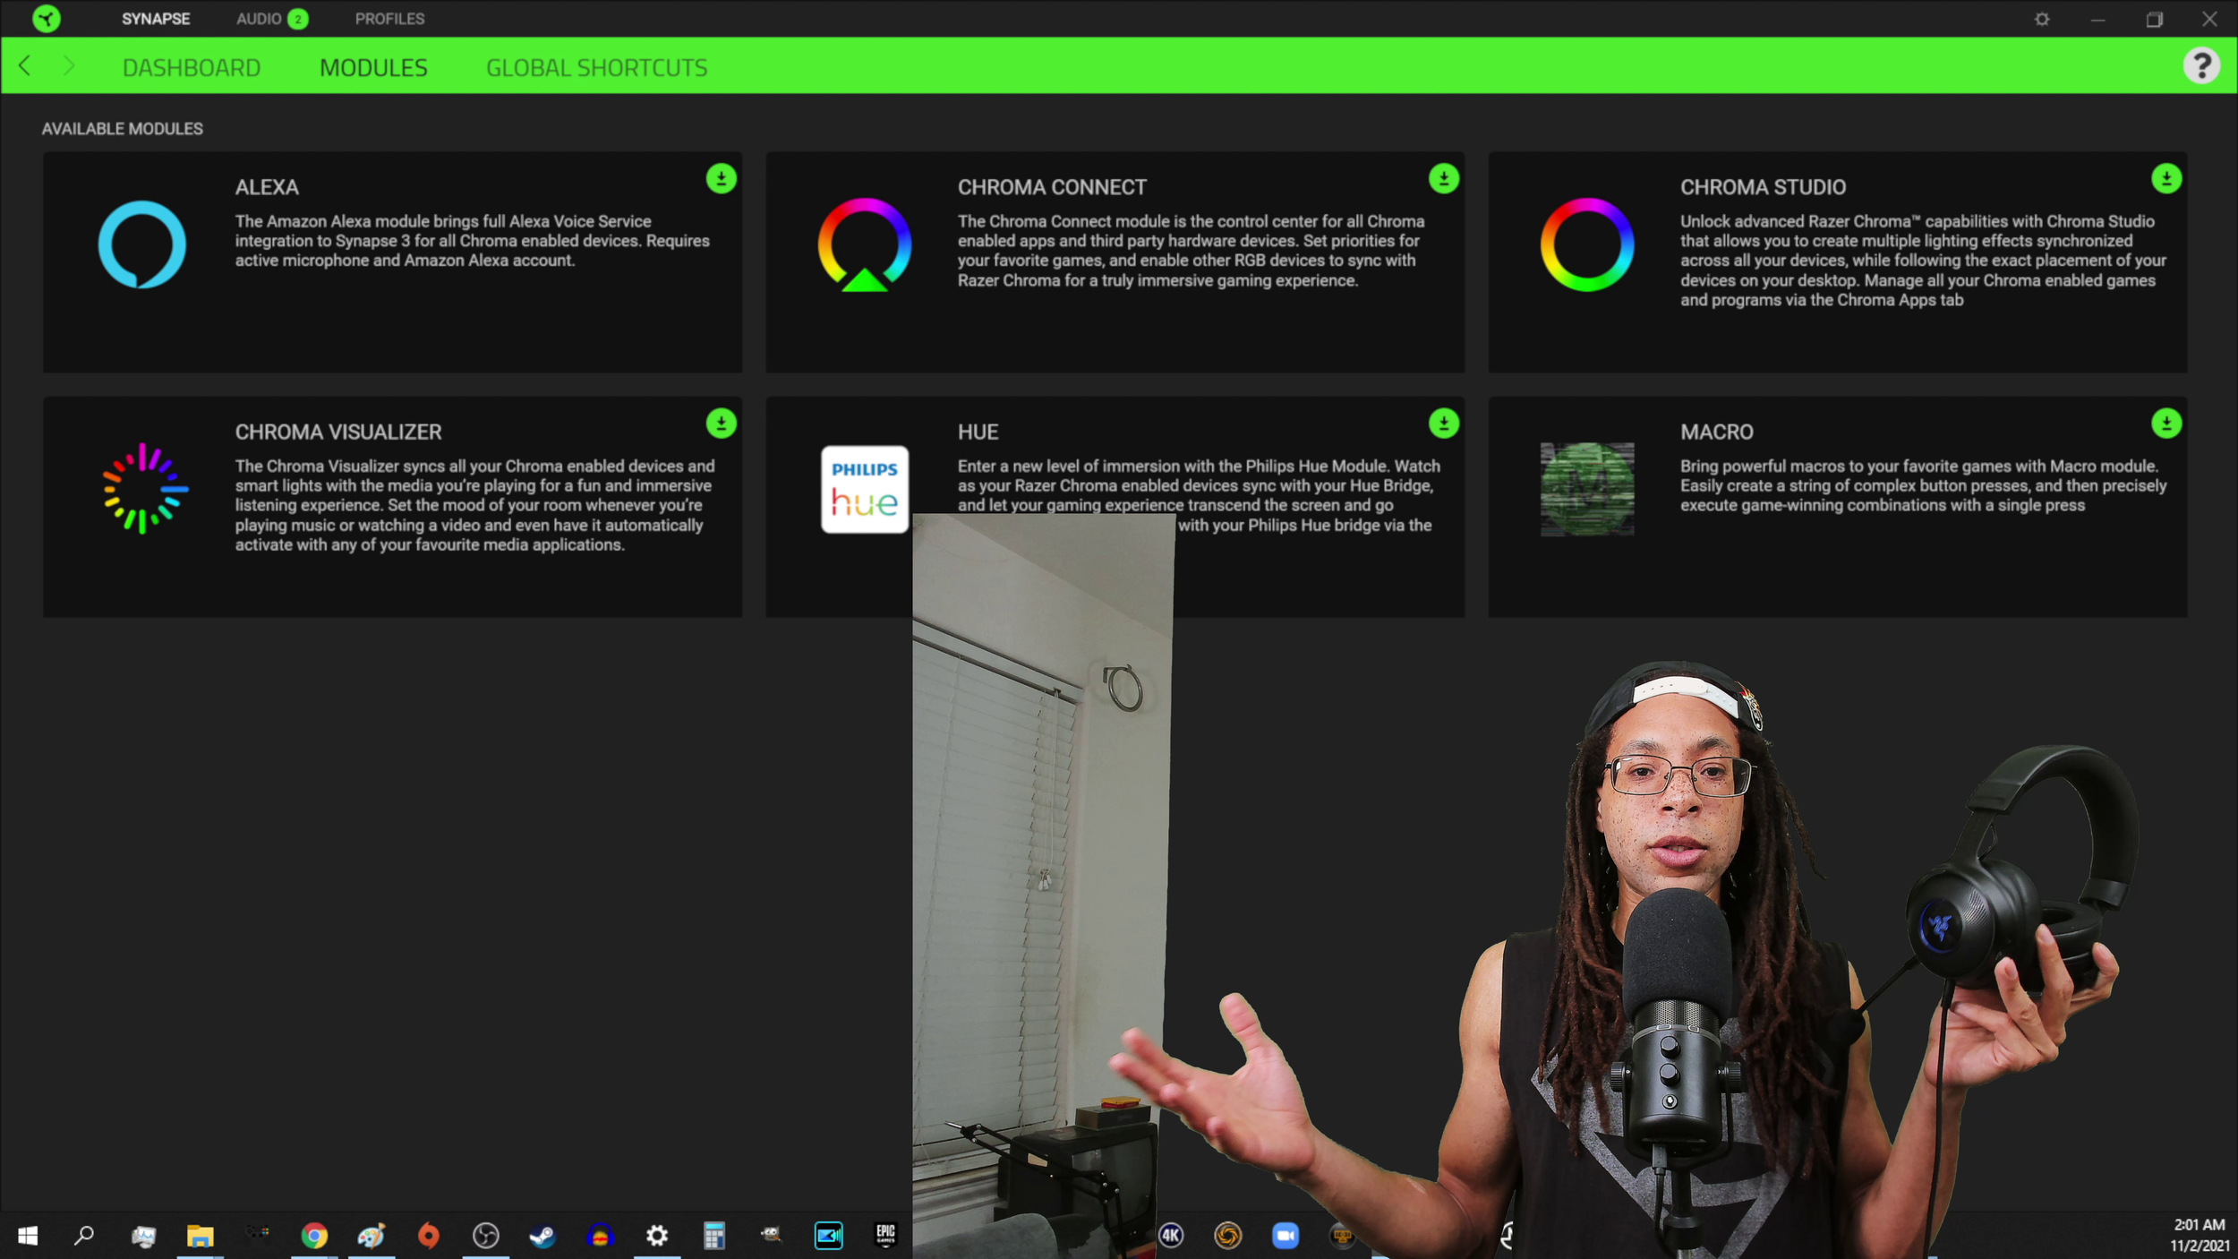This screenshot has width=2238, height=1259.
Task: Click the Audio tab notification badge
Action: click(298, 19)
